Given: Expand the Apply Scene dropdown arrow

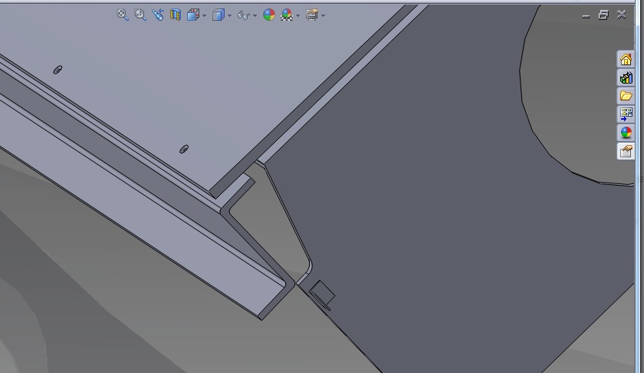Looking at the screenshot, I should click(x=297, y=15).
